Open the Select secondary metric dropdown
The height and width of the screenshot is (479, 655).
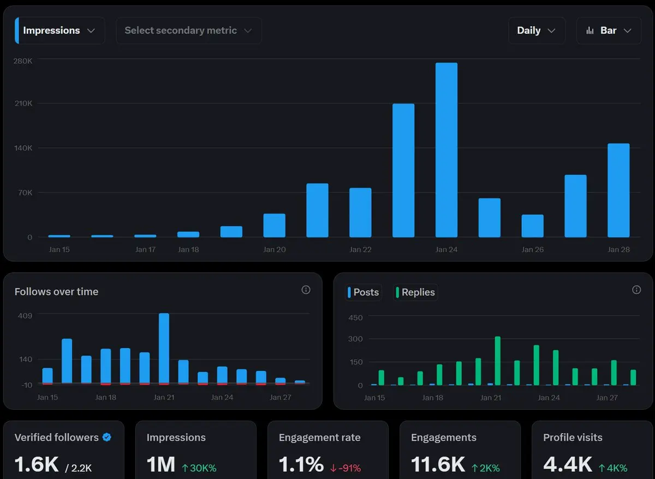tap(188, 31)
